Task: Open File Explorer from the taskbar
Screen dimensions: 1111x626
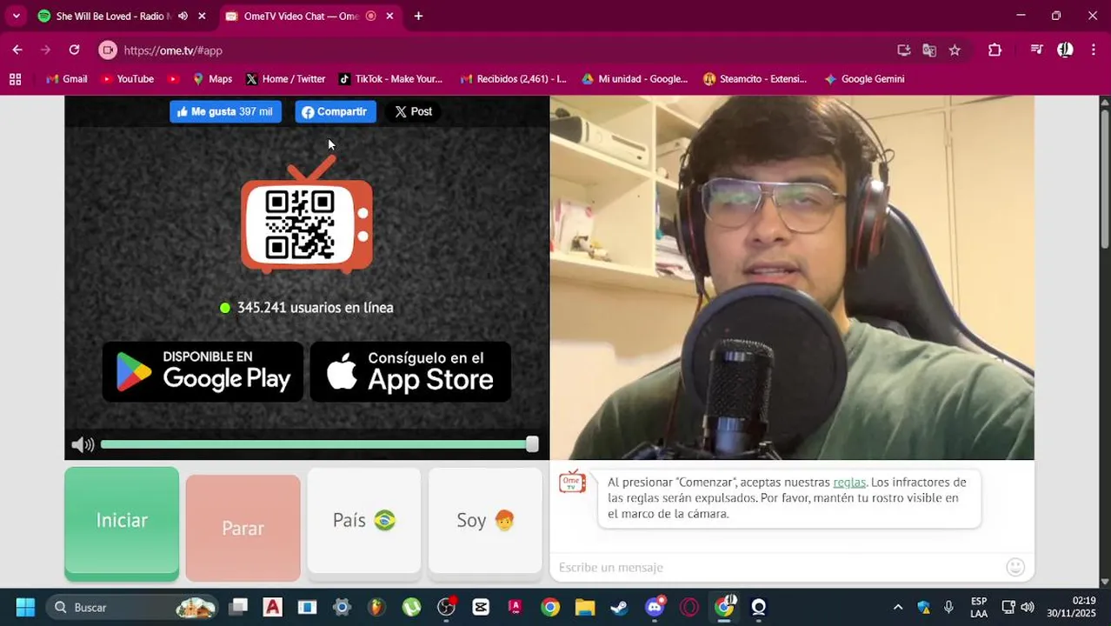Action: (x=585, y=607)
